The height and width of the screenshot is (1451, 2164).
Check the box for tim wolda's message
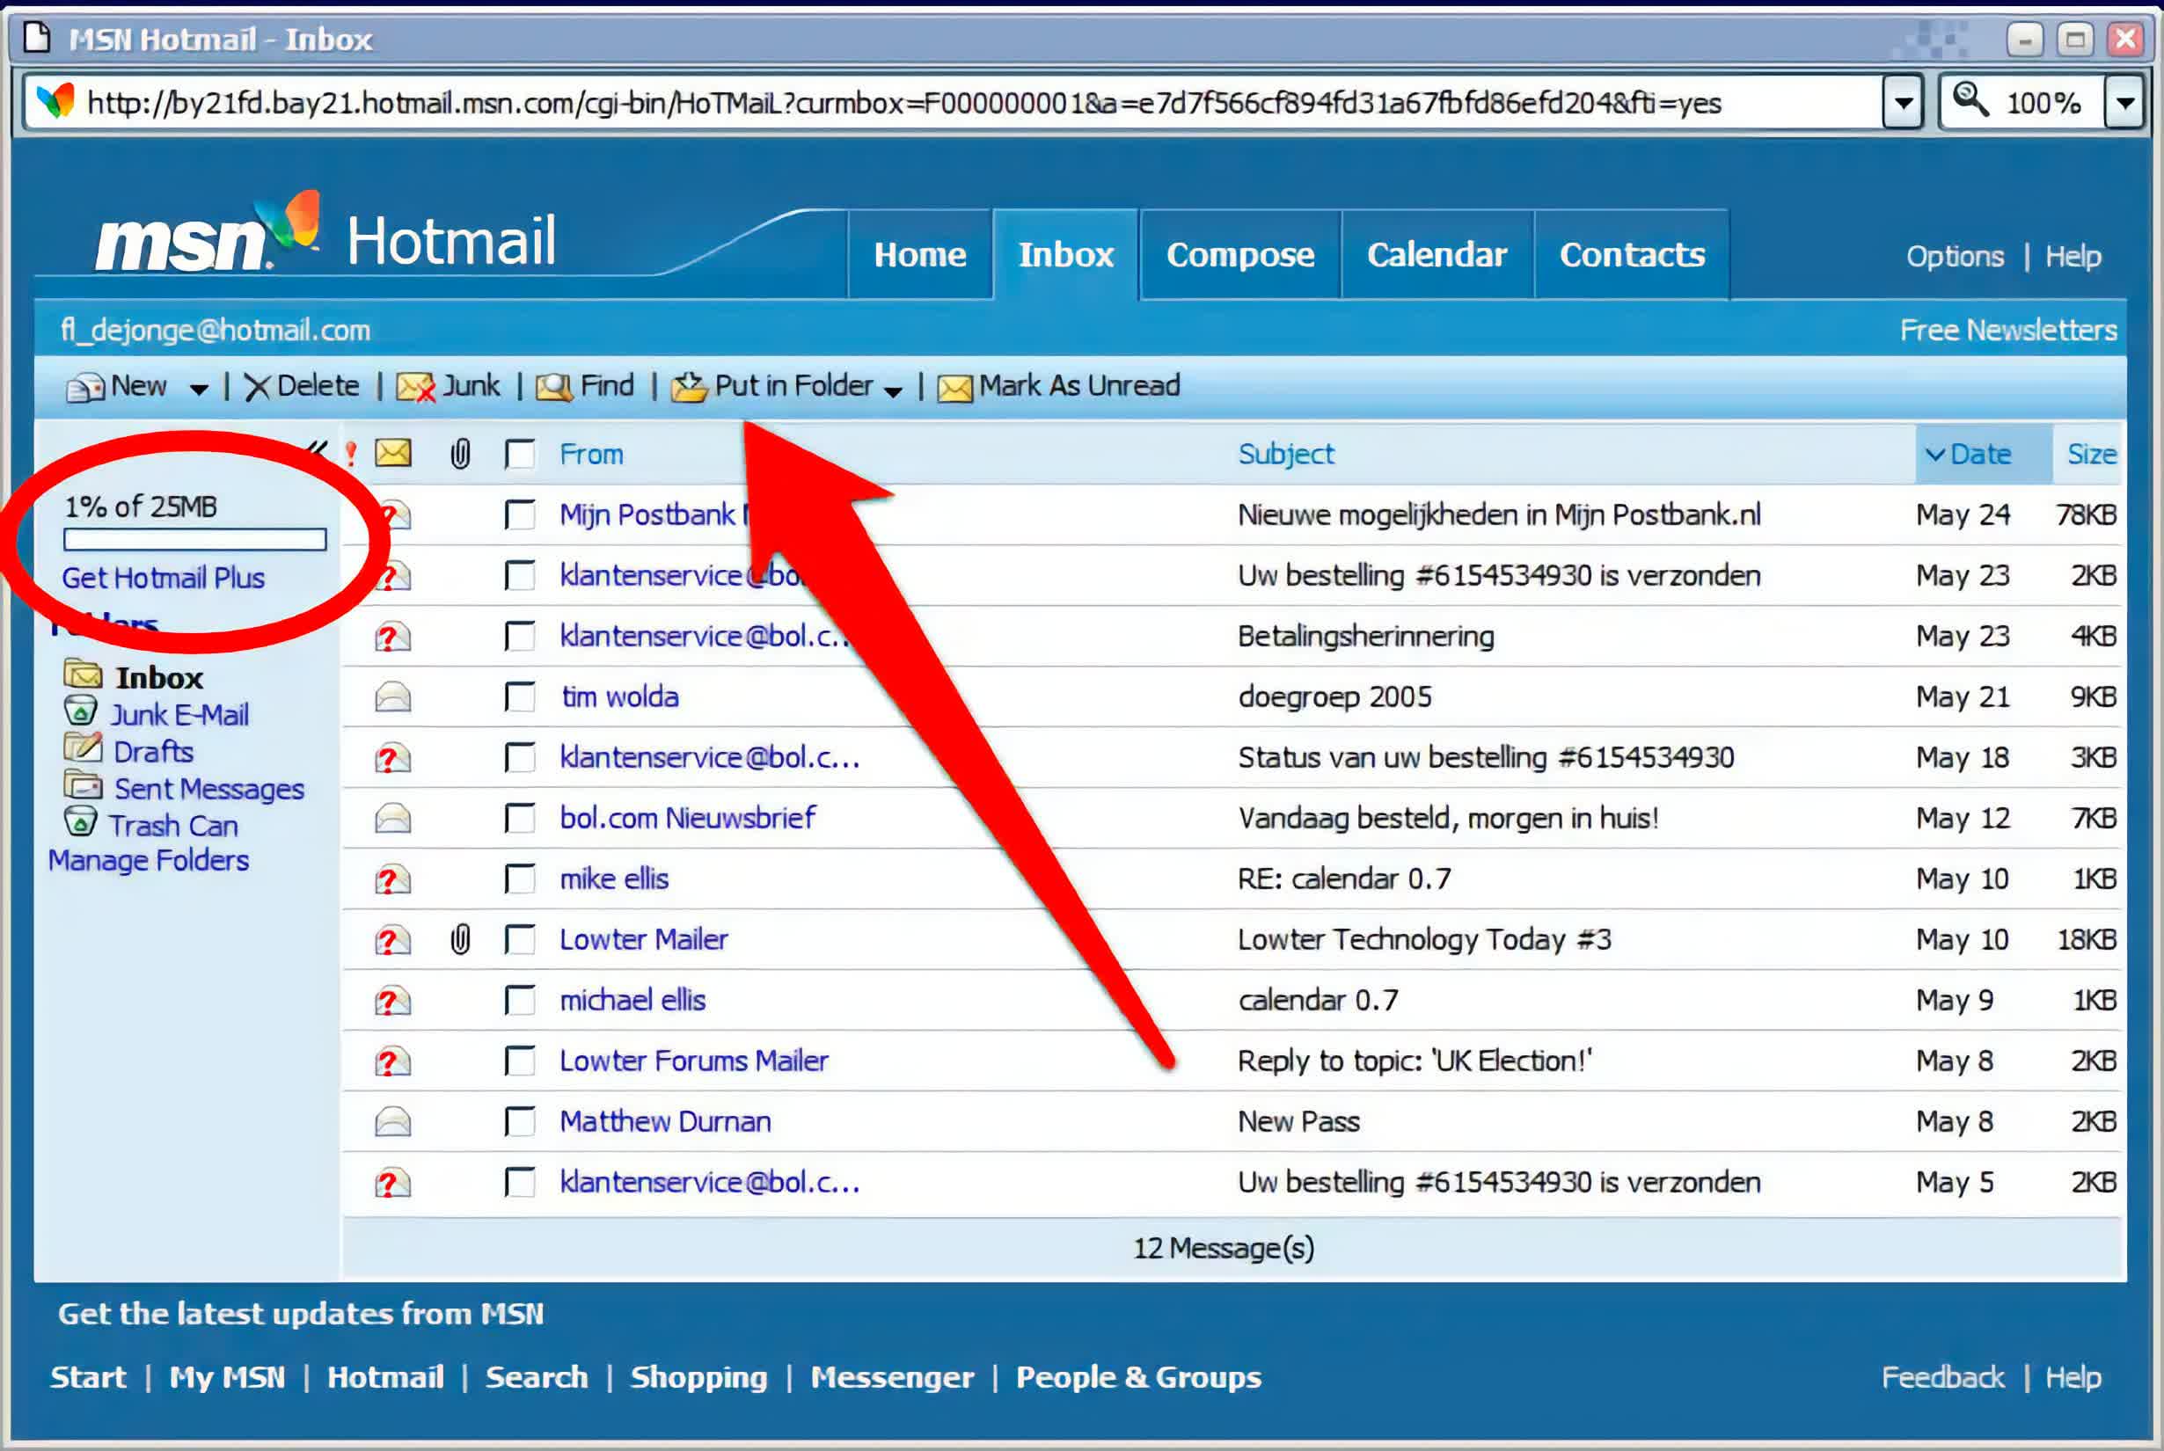click(519, 696)
